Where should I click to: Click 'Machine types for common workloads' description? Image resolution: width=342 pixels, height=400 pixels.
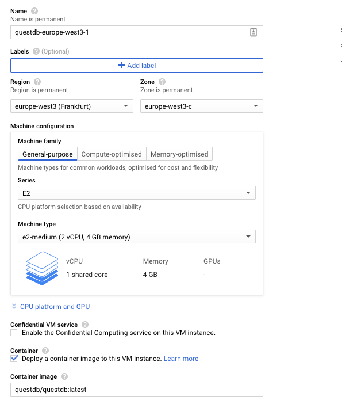pos(118,167)
